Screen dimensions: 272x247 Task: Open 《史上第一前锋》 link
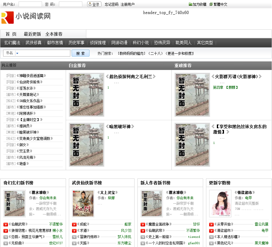(x=159, y=237)
